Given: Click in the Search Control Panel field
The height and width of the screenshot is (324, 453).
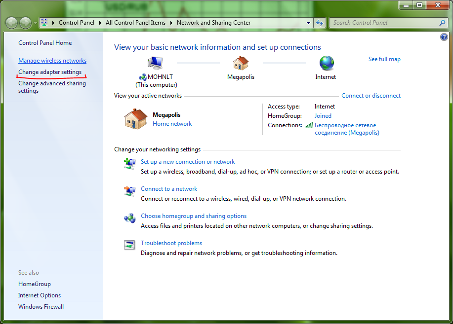Looking at the screenshot, I should [383, 23].
